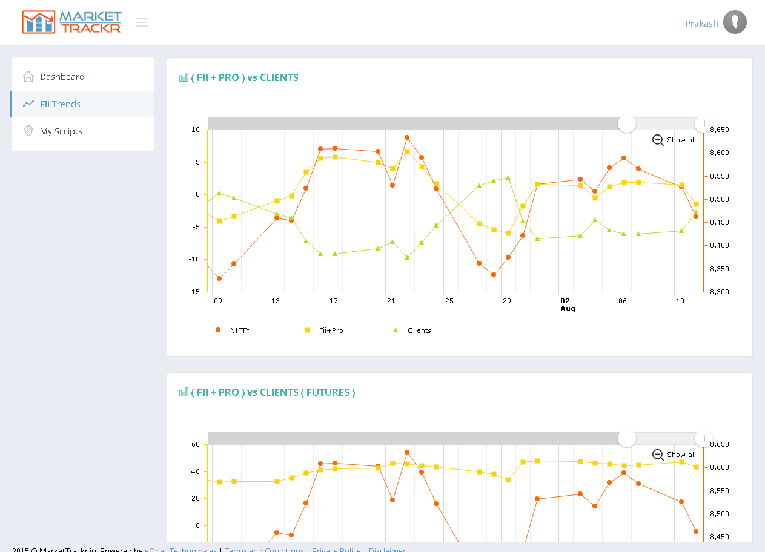765x552 pixels.
Task: Click the zoom-out magnifier in the first chart
Action: tap(658, 140)
